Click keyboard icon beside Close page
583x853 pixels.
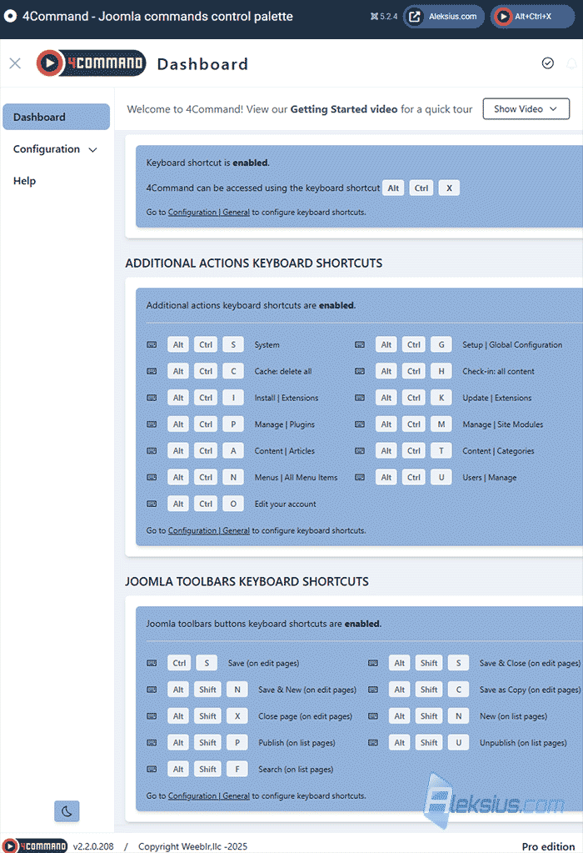tap(152, 716)
